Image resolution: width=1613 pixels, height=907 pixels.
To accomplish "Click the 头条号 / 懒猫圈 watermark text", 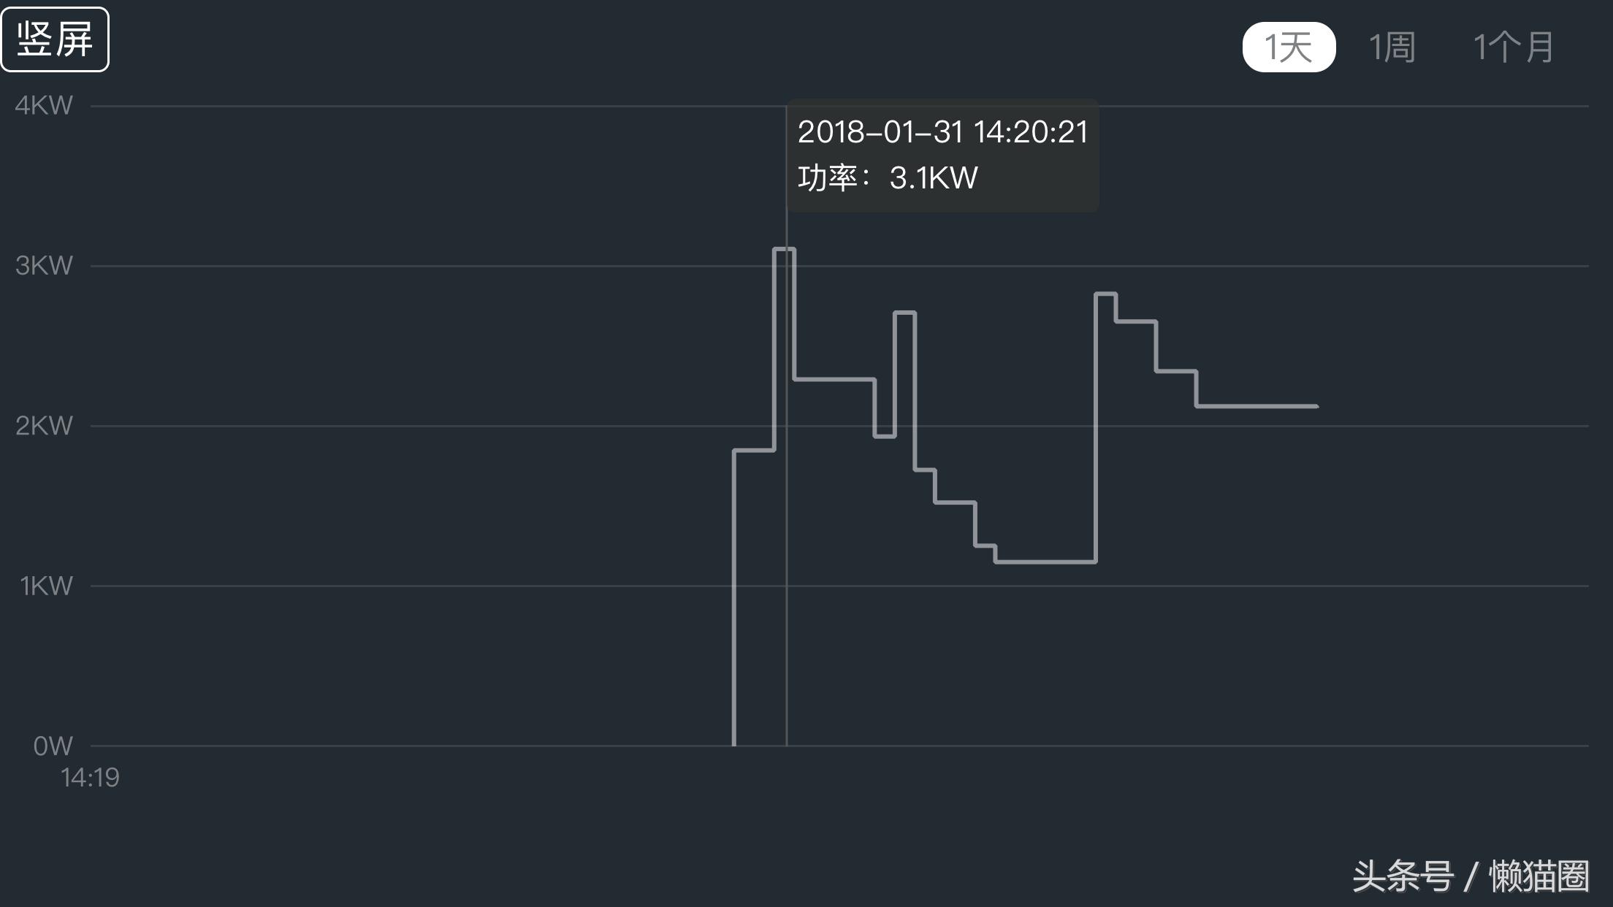I will click(1470, 876).
